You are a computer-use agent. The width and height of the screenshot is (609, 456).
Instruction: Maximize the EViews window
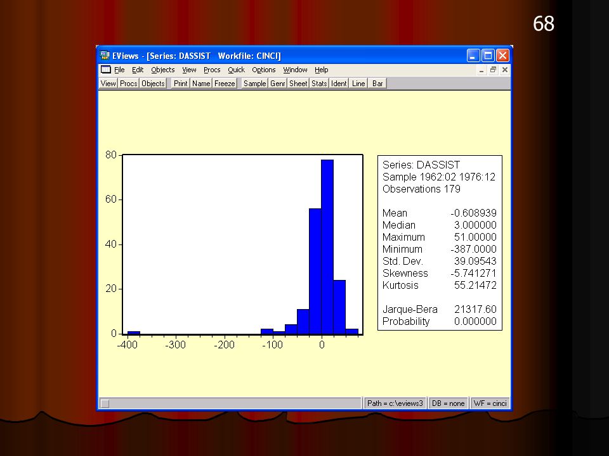pyautogui.click(x=488, y=56)
